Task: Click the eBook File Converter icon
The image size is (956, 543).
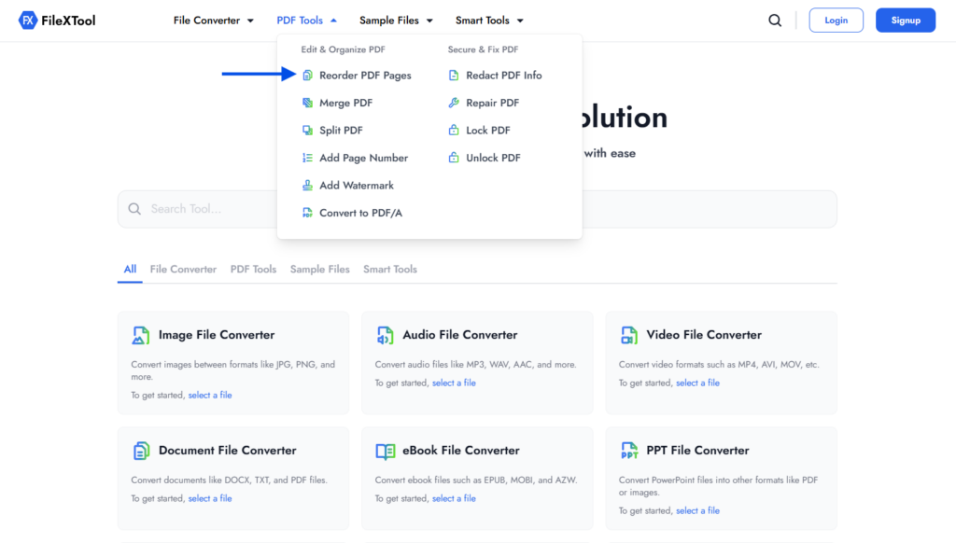Action: (385, 451)
